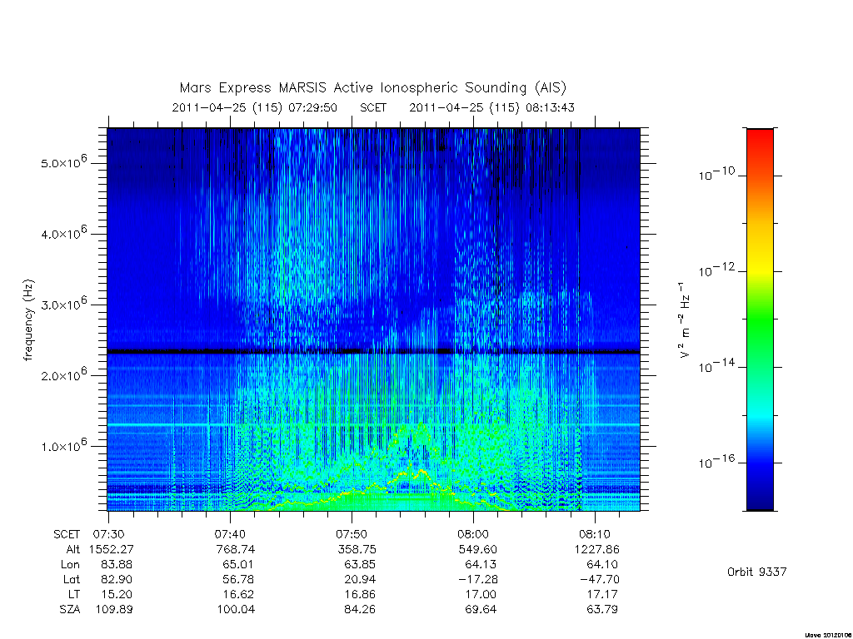Screen dimensions: 853x639
Task: Click the end time '2011-04-25 (115) 08:13:43'
Action: 491,107
